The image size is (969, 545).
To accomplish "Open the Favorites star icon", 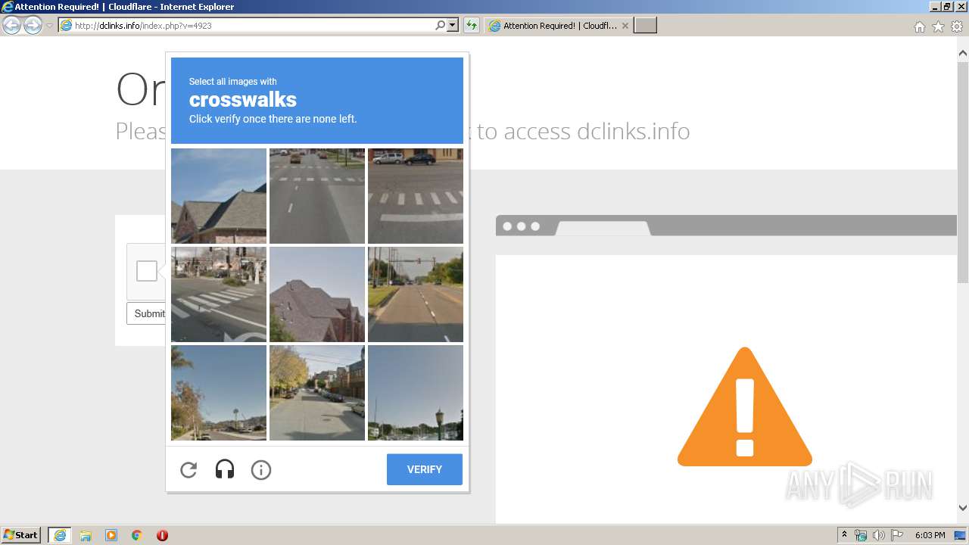I will coord(938,26).
